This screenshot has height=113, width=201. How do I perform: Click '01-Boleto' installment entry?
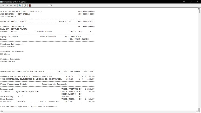pos(6,101)
